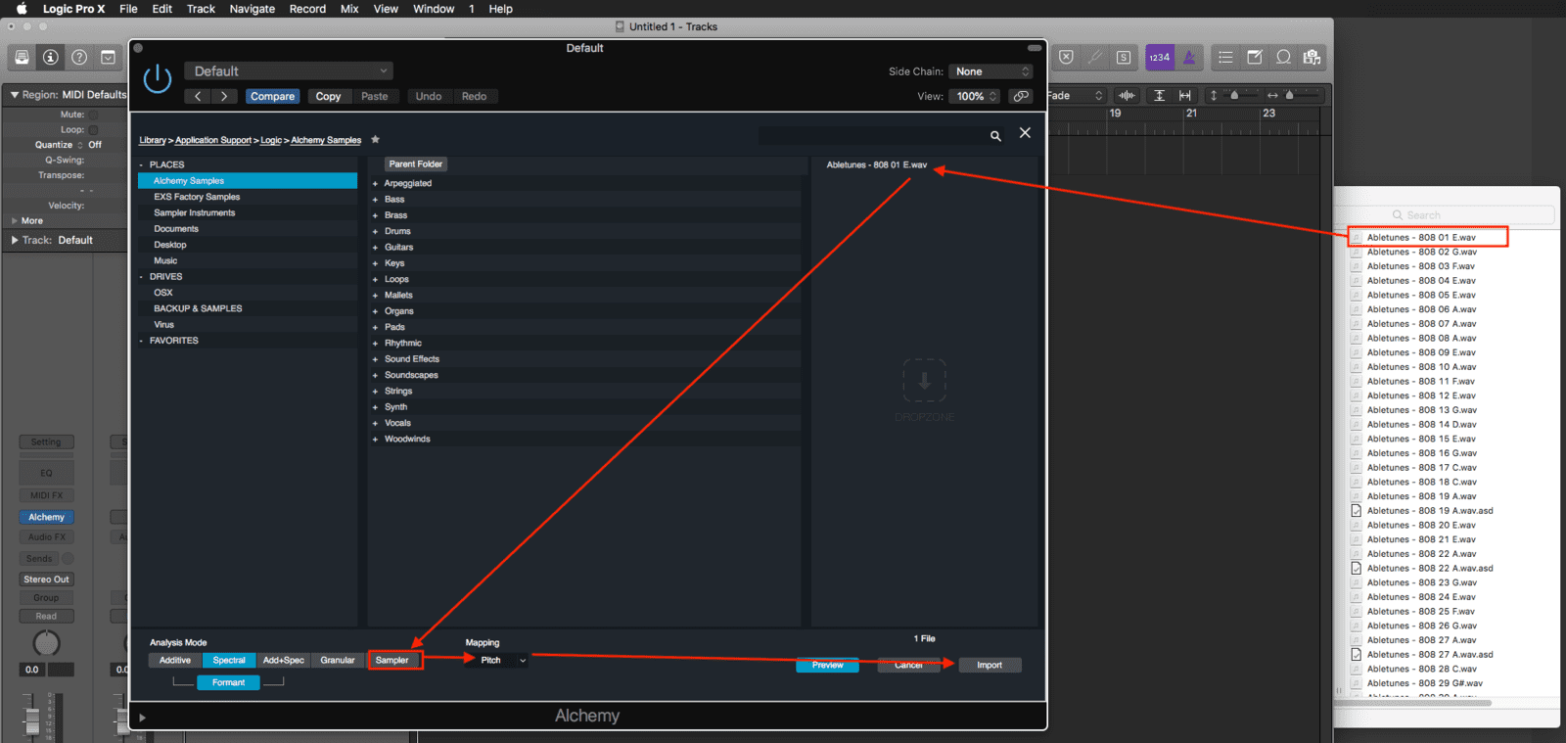Open the Navigate menu
This screenshot has height=743, width=1566.
252,9
